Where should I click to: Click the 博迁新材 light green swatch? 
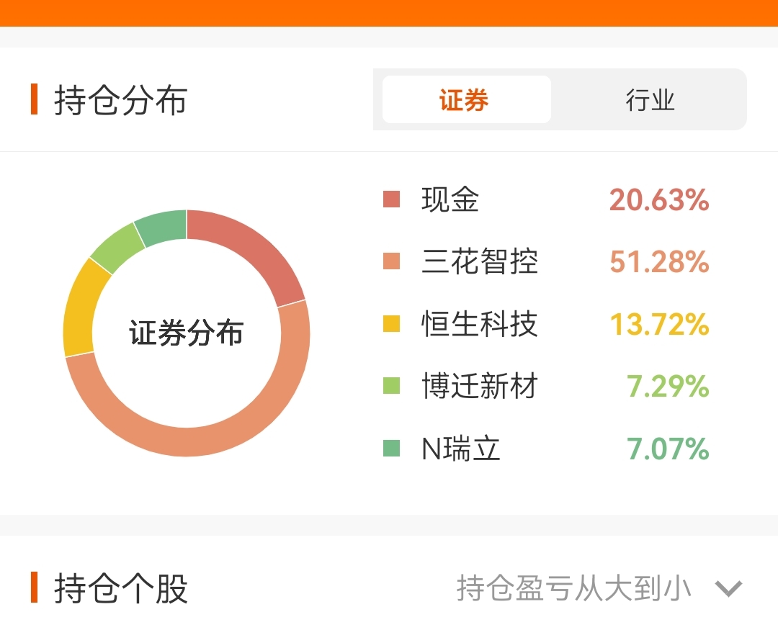coord(391,387)
